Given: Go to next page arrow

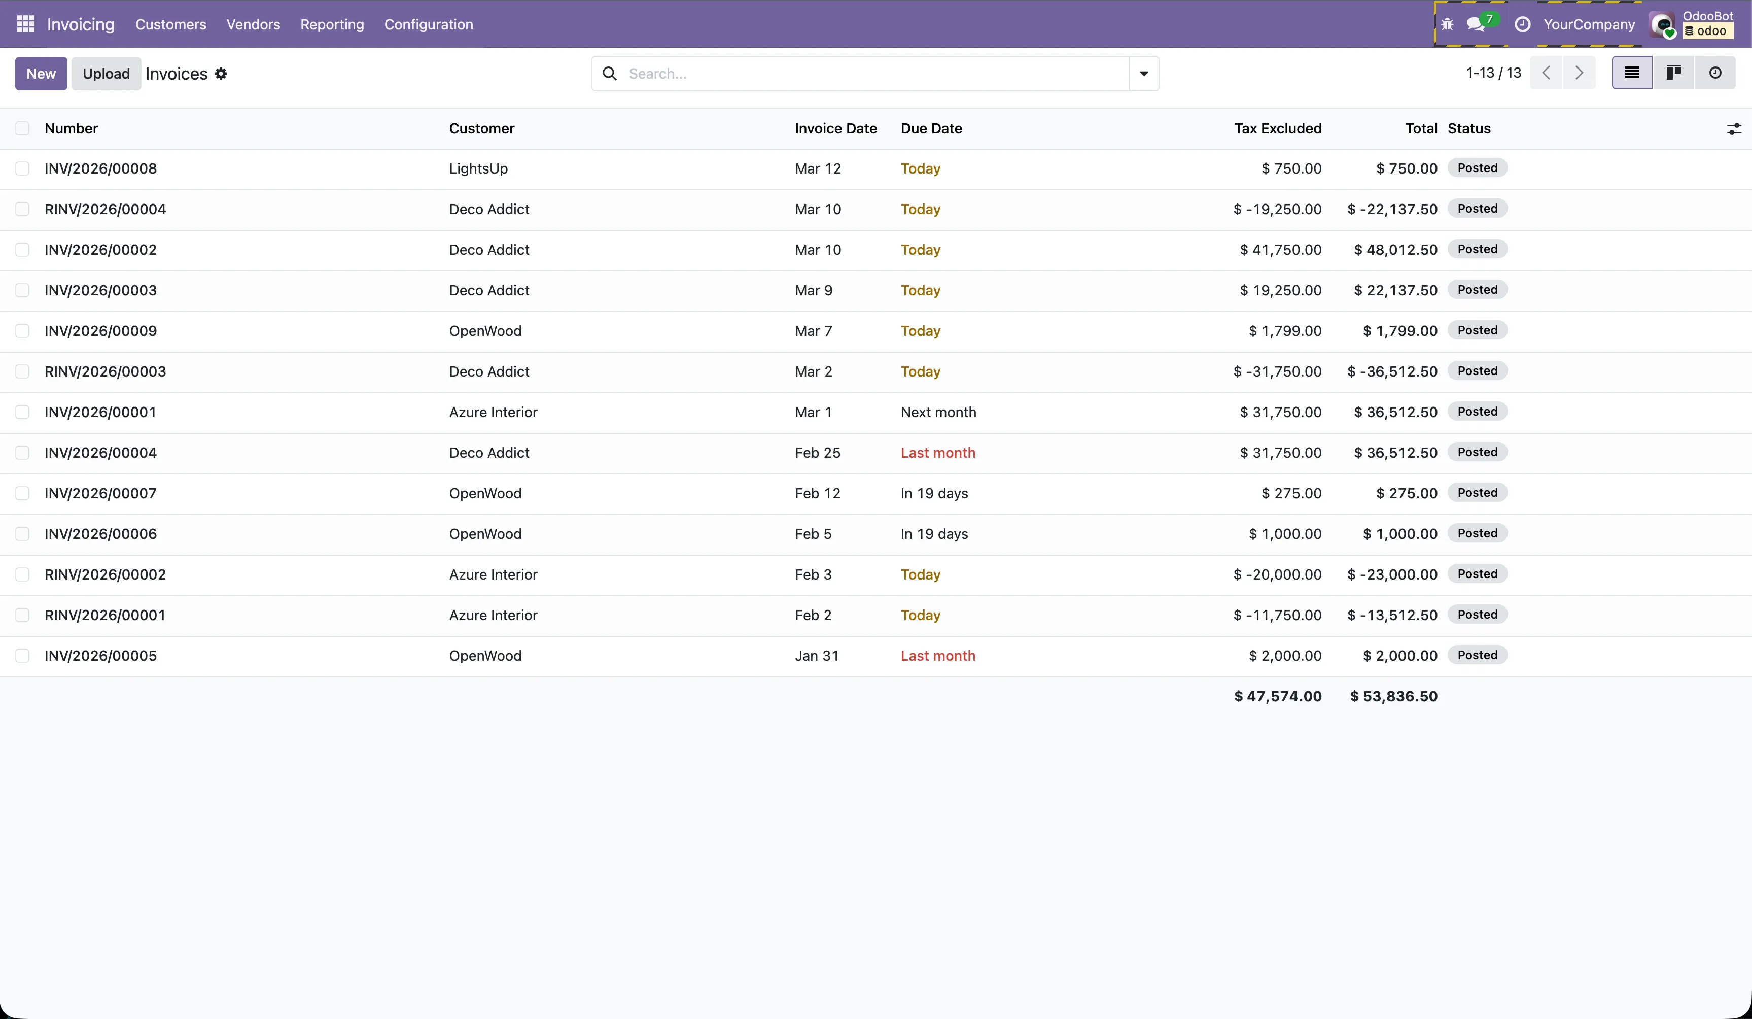Looking at the screenshot, I should pos(1579,73).
